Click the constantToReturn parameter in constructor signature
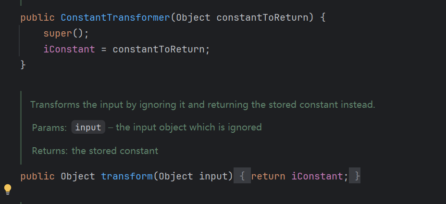The image size is (446, 204). (262, 18)
